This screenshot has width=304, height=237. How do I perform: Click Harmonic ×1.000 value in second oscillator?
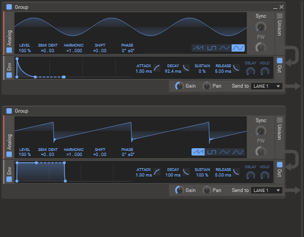click(x=74, y=154)
